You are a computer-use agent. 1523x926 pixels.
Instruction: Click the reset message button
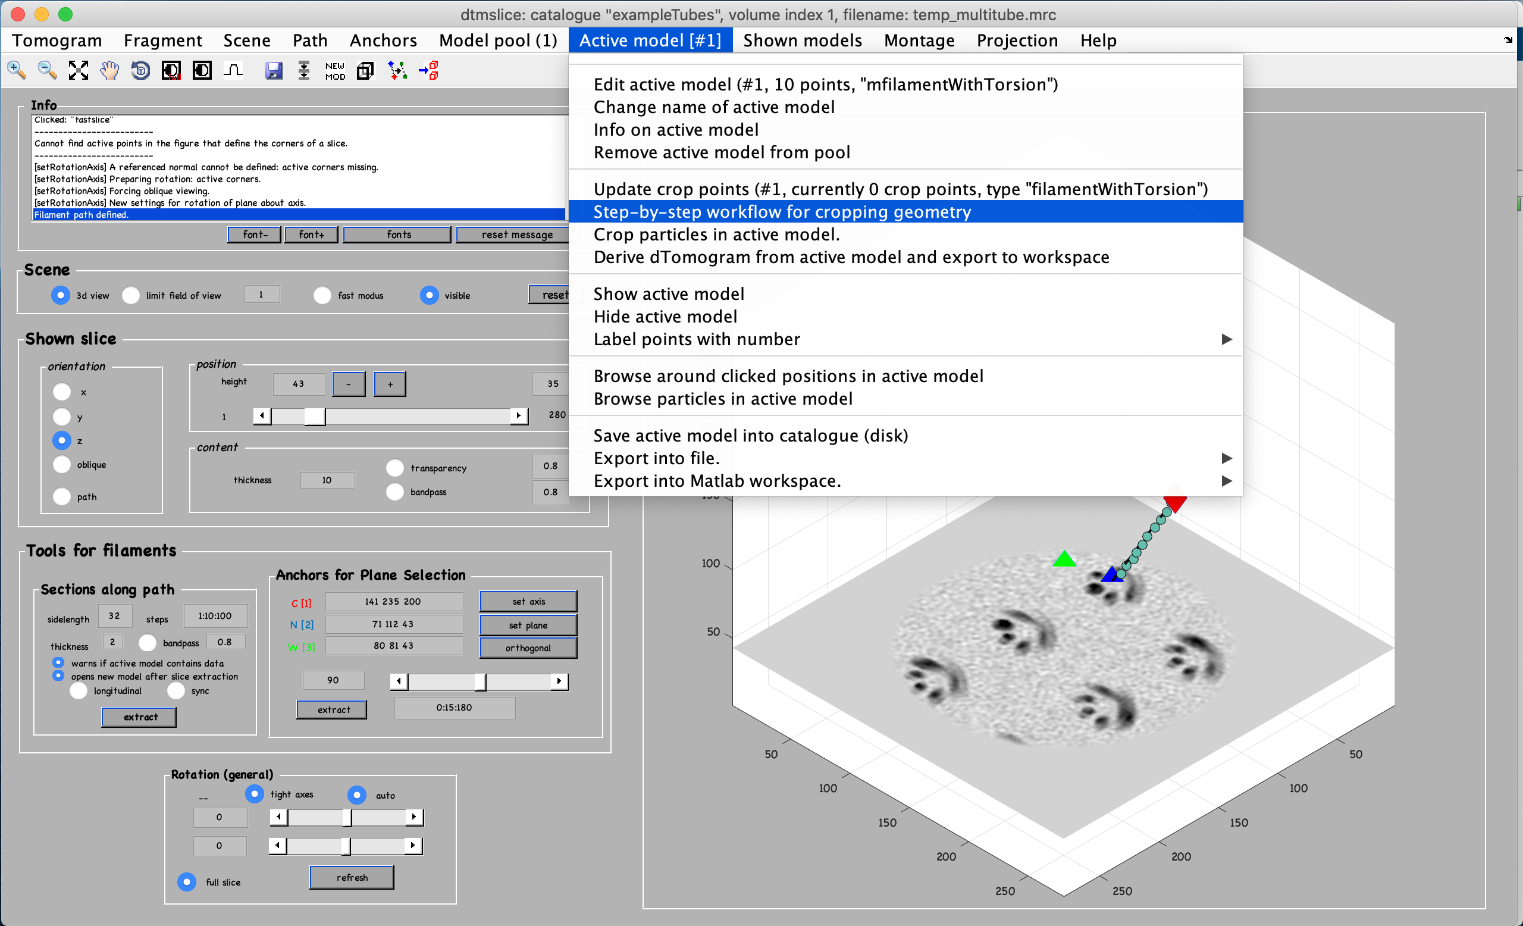[x=517, y=235]
